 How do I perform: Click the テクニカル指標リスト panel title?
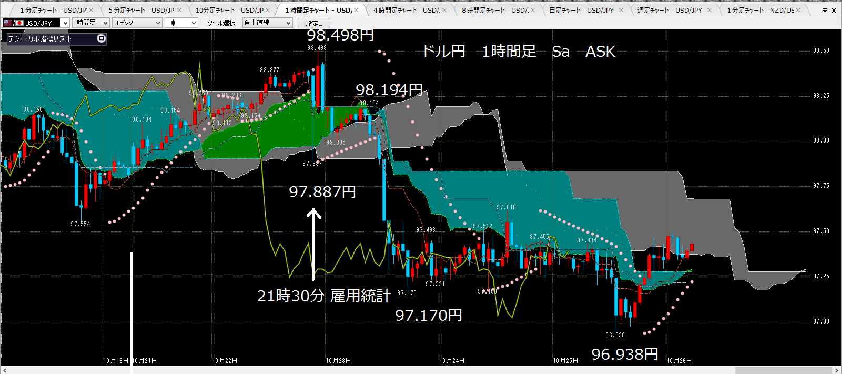pyautogui.click(x=40, y=38)
